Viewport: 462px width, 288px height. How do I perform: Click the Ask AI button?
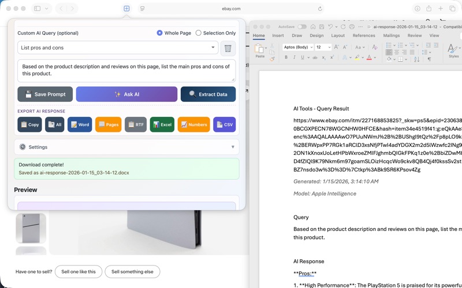coord(126,94)
